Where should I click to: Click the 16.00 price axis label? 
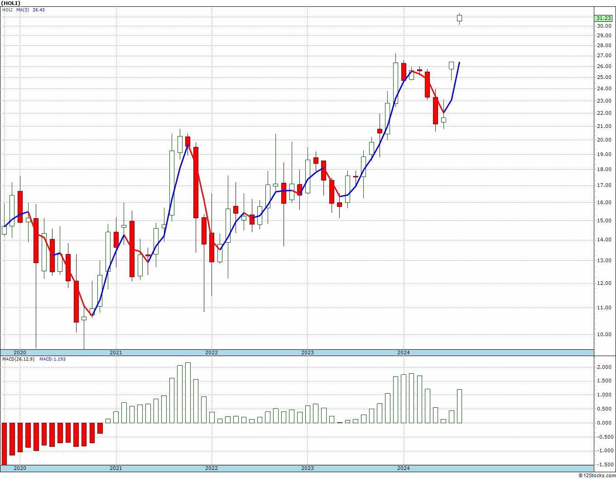(x=604, y=203)
